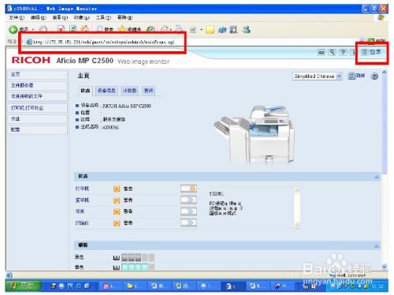Click the message box scrollbar in printer status
This screenshot has width=394, height=295.
[297, 207]
